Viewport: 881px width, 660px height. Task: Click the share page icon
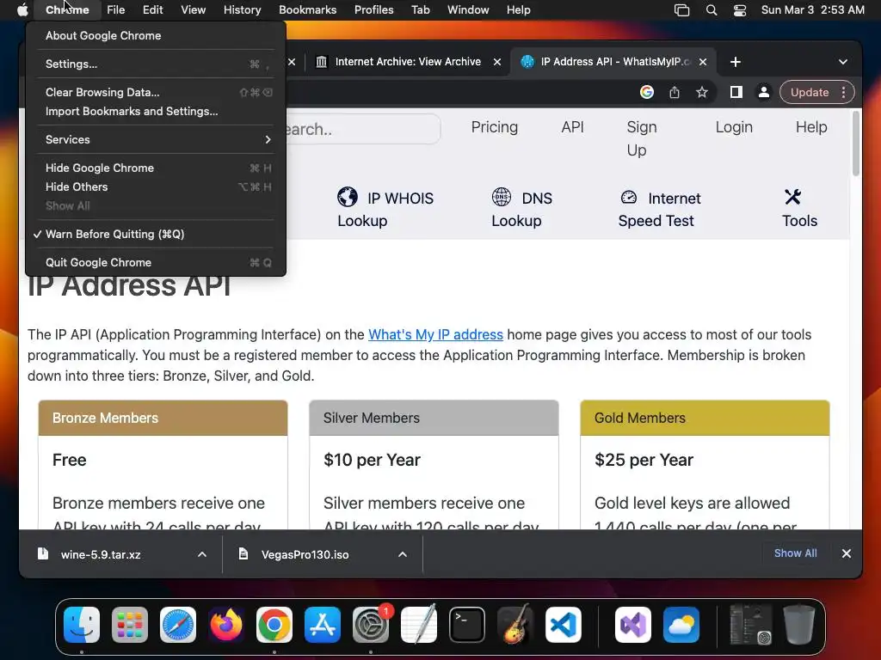[675, 92]
